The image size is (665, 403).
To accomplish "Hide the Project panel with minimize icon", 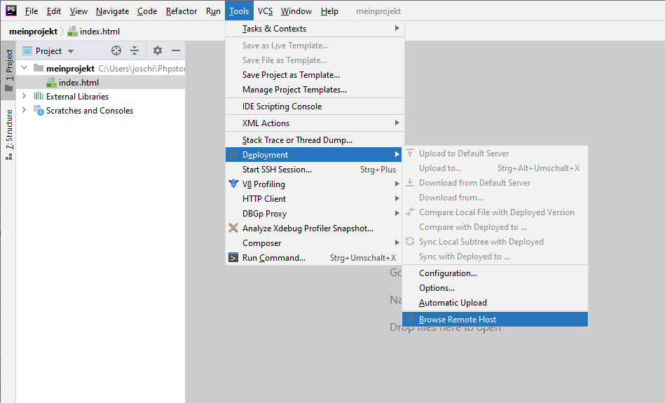I will tap(176, 51).
